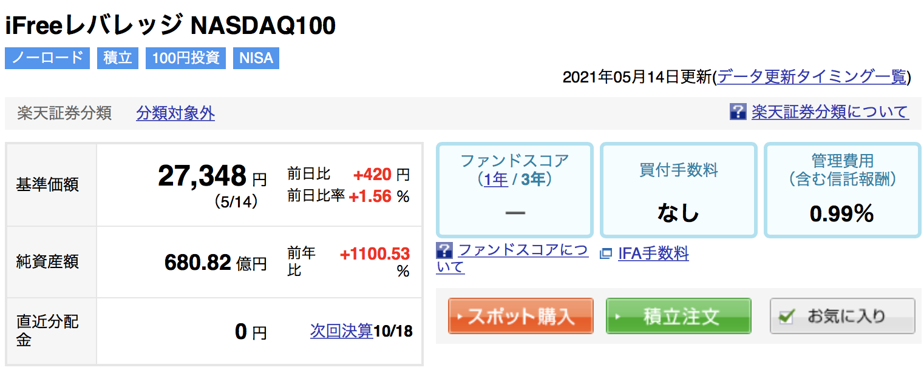924x376 pixels.
Task: Click the スポット購入 orange button
Action: [x=520, y=316]
